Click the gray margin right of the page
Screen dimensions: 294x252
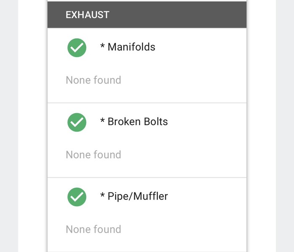coord(285,126)
